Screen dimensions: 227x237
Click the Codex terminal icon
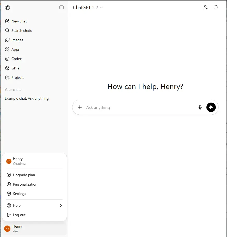(7, 59)
